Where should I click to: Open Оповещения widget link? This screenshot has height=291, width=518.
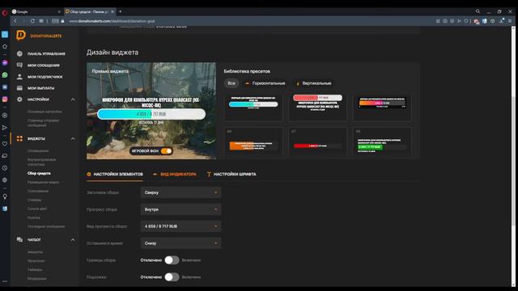click(x=38, y=151)
